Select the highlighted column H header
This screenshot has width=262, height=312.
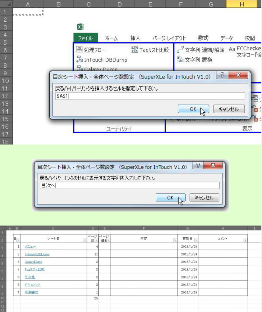coord(242,4)
